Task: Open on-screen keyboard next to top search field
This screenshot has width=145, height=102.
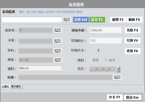Action: pos(66,20)
